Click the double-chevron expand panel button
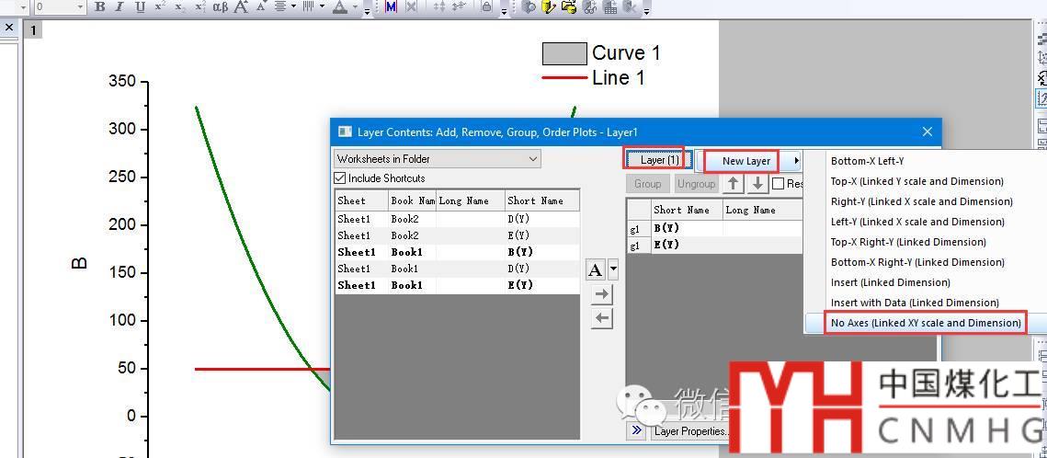This screenshot has height=458, width=1047. tap(636, 430)
